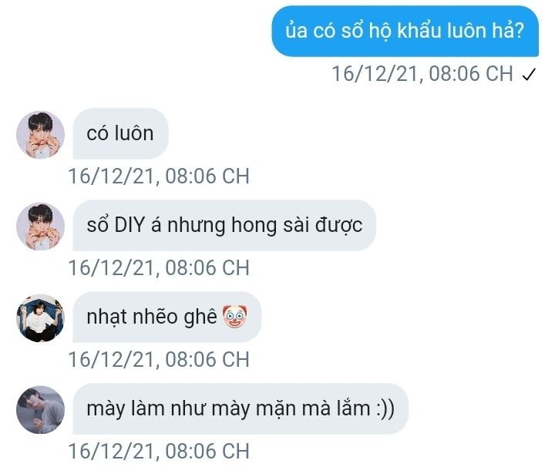The width and height of the screenshot is (555, 467).
Task: Click the timestamp under "nhạt nhẽo ghê"
Action: (x=159, y=359)
